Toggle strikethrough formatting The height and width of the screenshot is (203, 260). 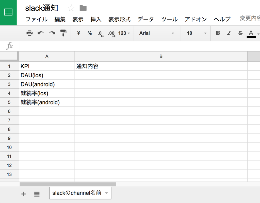point(240,33)
